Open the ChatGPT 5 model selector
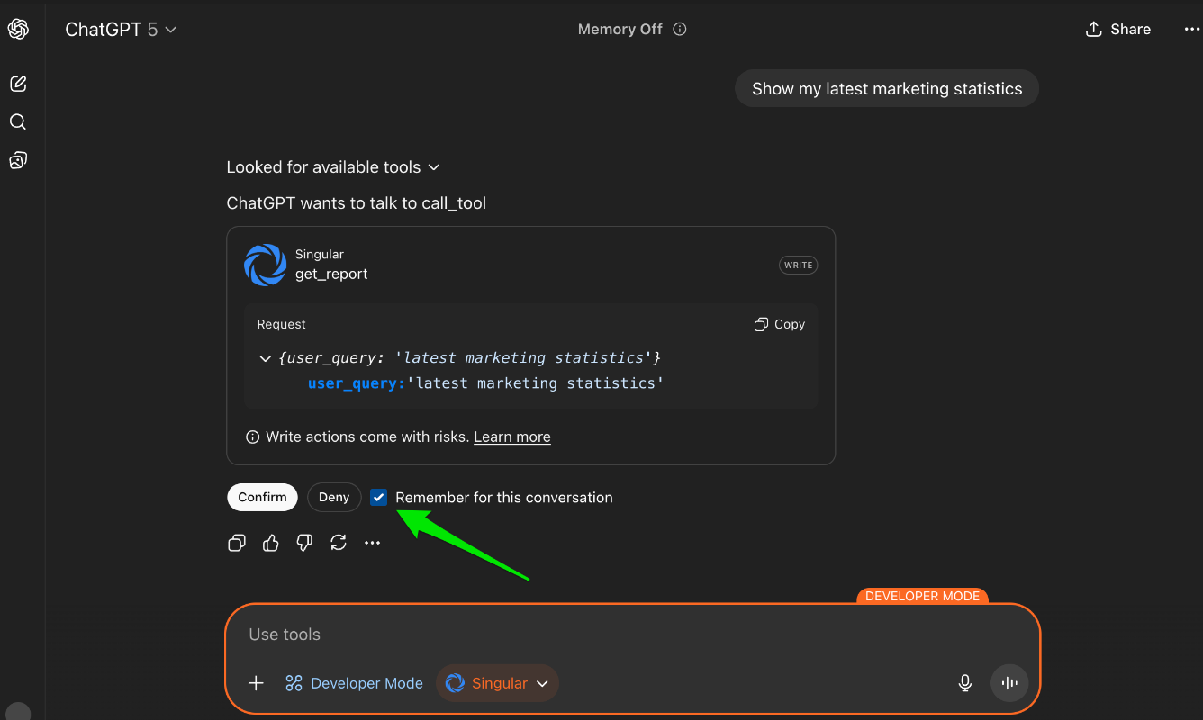1203x720 pixels. tap(121, 29)
